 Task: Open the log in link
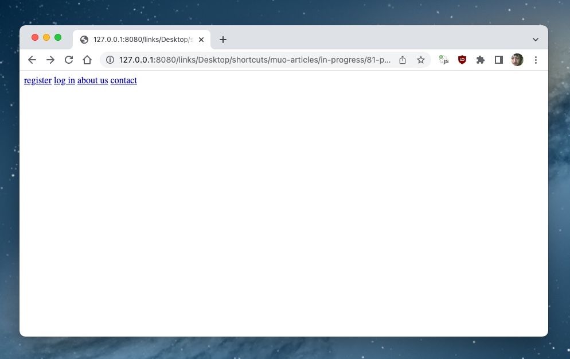64,80
